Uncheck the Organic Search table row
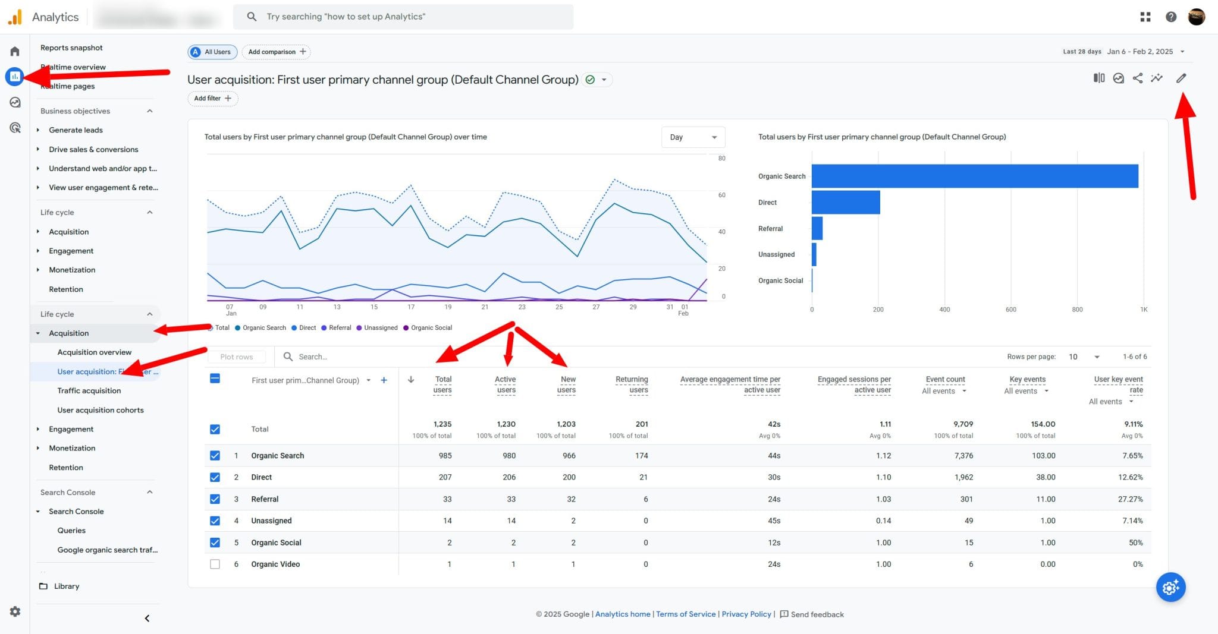 point(215,455)
